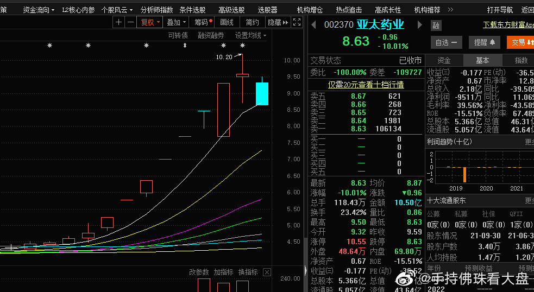The image size is (534, 292).
Task: Open 分析师指数 menu
Action: click(156, 10)
